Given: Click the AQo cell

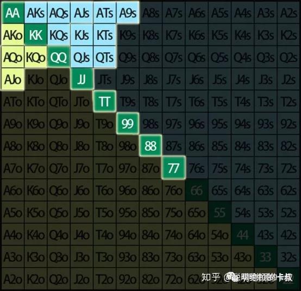Looking at the screenshot, I should (x=12, y=57).
